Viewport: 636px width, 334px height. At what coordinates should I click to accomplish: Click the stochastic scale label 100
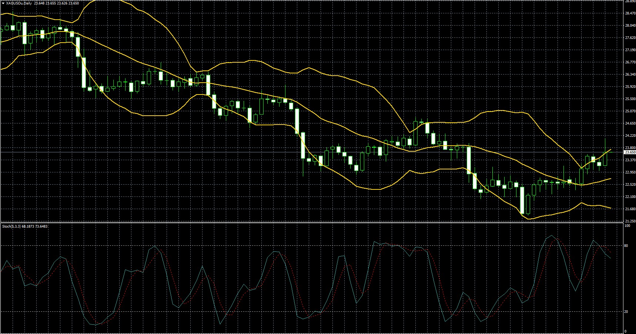pos(627,226)
